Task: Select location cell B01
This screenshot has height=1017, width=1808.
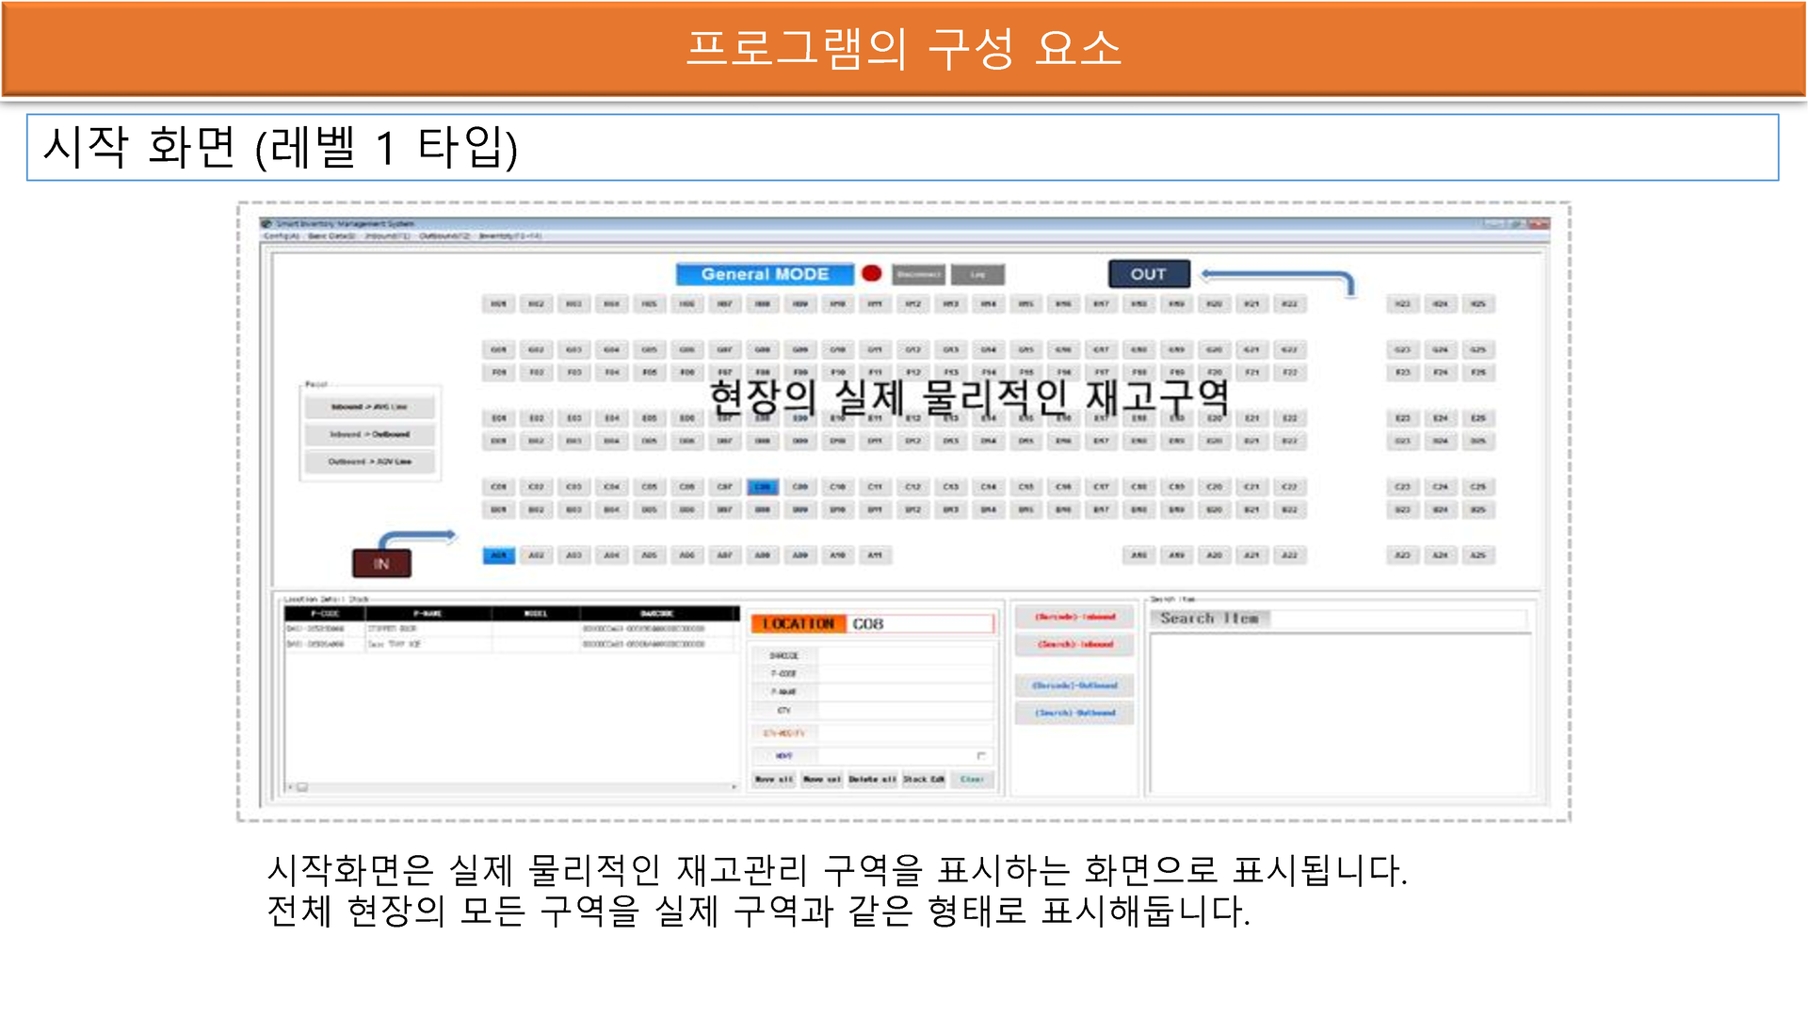Action: point(499,509)
